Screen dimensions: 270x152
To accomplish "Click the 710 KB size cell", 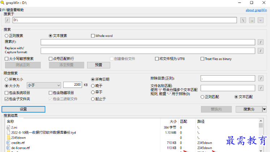I will pyautogui.click(x=171, y=143).
